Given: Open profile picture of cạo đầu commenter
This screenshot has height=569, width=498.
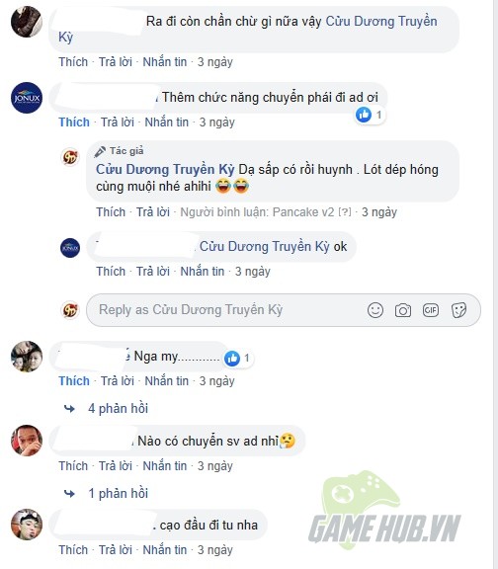Looking at the screenshot, I should coord(27,525).
